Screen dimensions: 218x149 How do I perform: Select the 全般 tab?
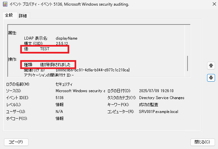[x=9, y=15]
